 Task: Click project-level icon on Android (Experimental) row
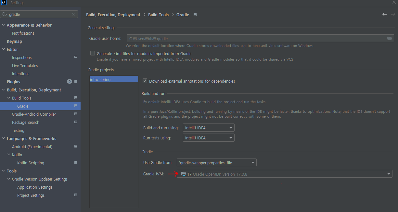pos(76,147)
